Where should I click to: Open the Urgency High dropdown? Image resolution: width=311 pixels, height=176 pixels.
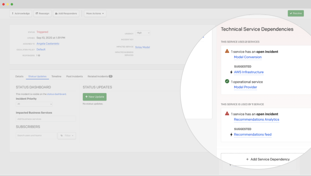coord(143,33)
